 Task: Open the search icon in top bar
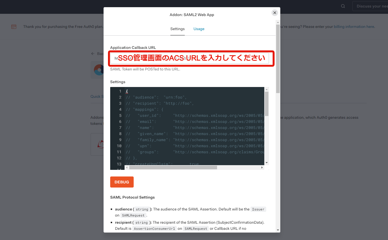click(x=343, y=6)
